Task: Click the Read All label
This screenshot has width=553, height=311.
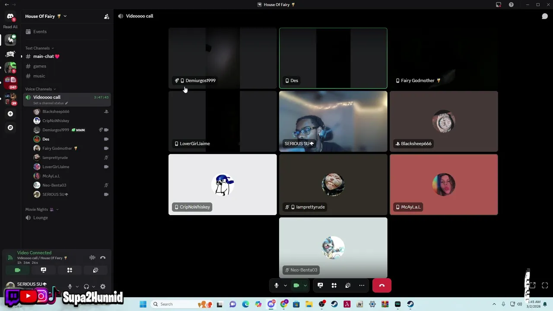Action: click(10, 27)
